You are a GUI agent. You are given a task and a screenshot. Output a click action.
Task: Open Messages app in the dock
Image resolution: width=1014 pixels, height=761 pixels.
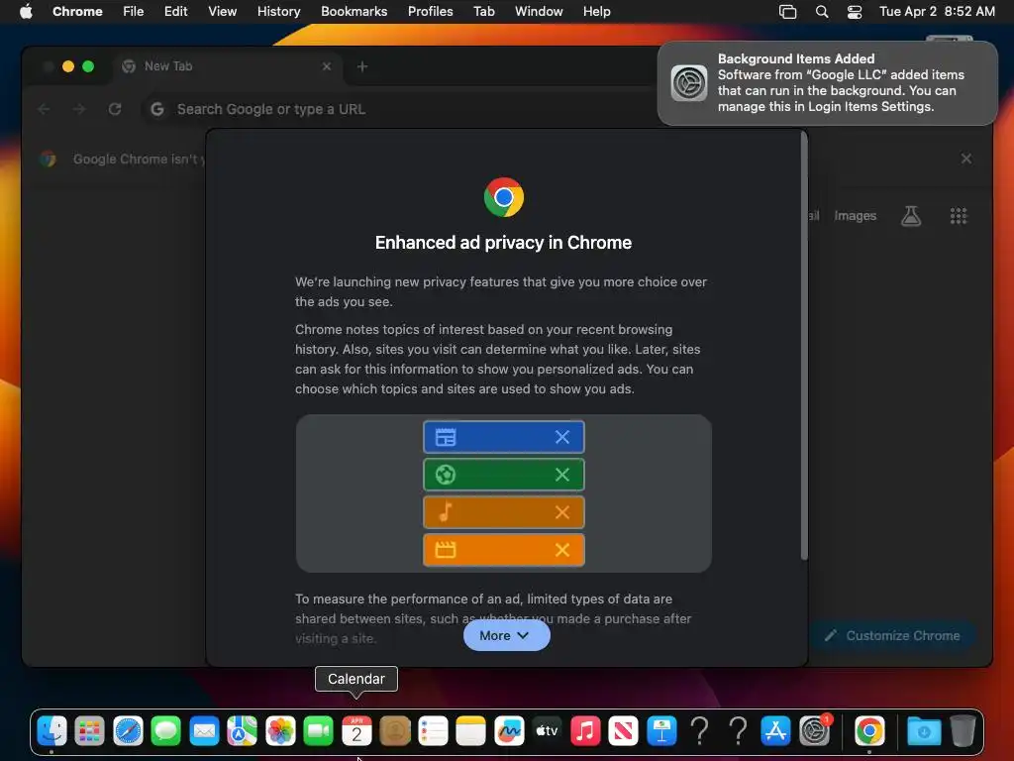tap(166, 731)
